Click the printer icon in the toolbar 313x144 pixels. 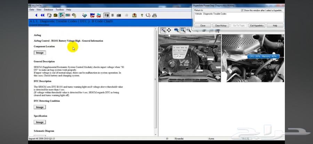(154, 15)
